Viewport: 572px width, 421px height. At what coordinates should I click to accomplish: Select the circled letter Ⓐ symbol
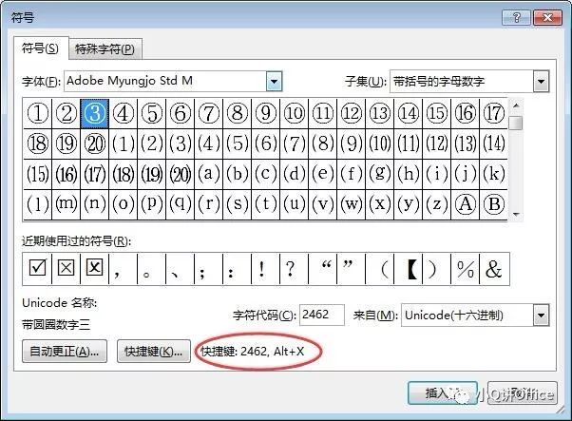point(466,204)
